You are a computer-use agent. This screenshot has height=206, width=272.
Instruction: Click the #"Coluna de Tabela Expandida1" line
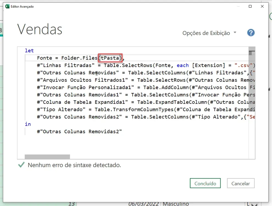coord(146,102)
